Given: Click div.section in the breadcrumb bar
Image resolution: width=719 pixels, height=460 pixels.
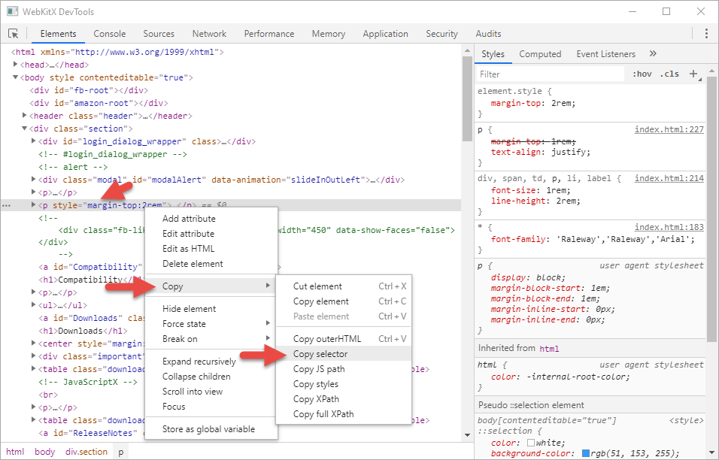Looking at the screenshot, I should tap(86, 452).
